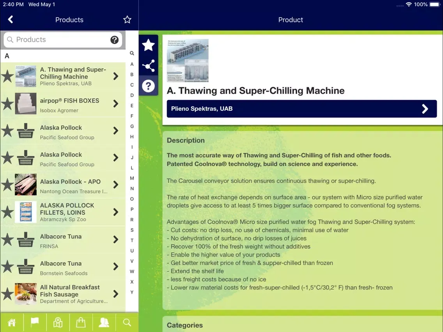443x332 pixels.
Task: Open chevron for A. Thawing and Super-Chilling Machine
Action: [x=115, y=76]
